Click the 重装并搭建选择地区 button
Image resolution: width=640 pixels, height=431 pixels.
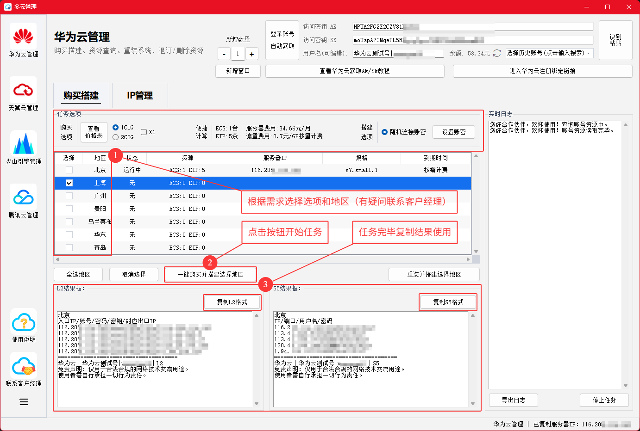coord(434,274)
